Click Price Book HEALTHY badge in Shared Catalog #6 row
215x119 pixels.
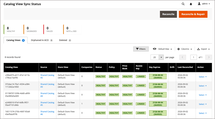coord(127,113)
